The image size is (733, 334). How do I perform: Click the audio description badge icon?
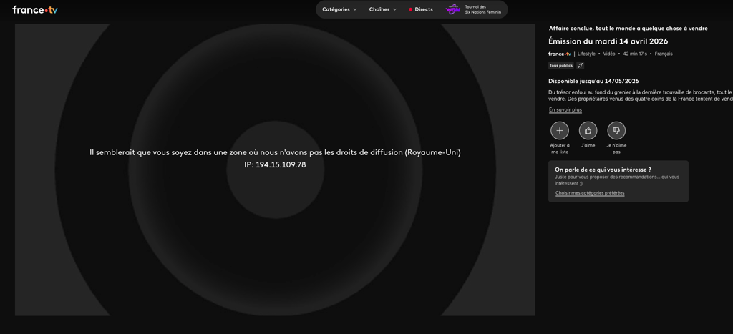(x=580, y=65)
